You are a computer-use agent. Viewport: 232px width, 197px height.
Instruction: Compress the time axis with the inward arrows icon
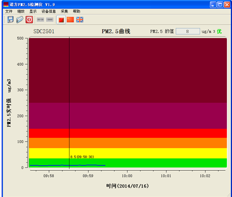coord(50,20)
